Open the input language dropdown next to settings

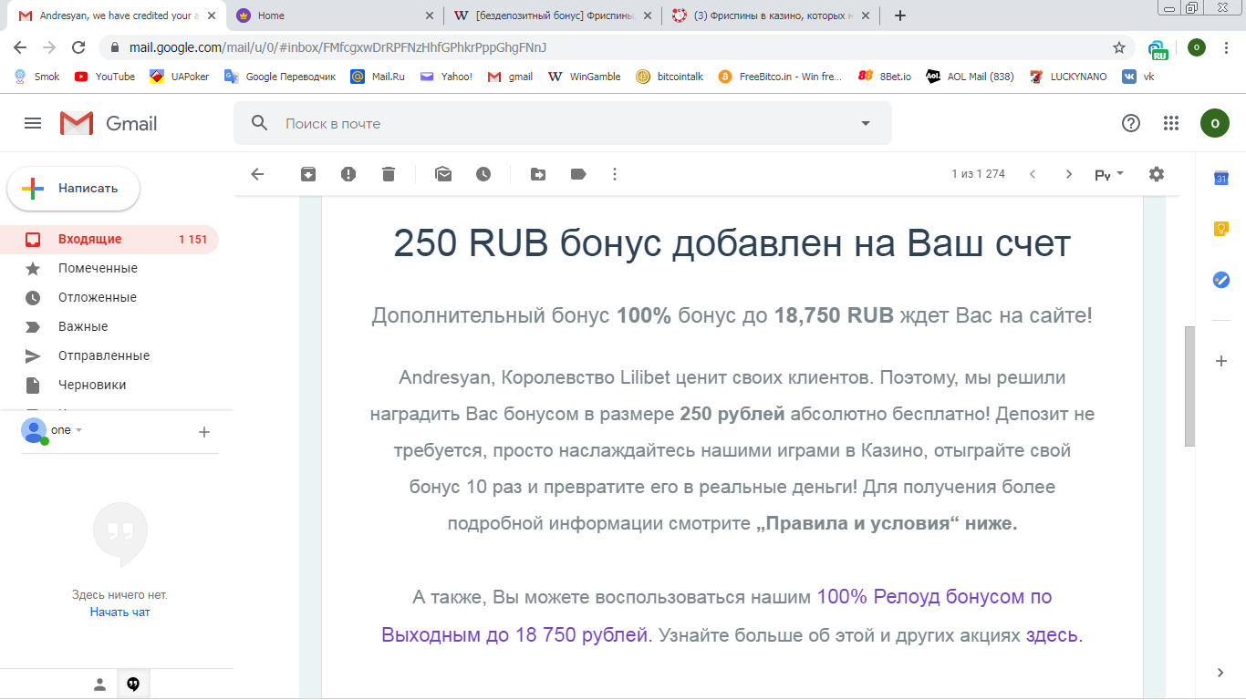pos(1107,173)
